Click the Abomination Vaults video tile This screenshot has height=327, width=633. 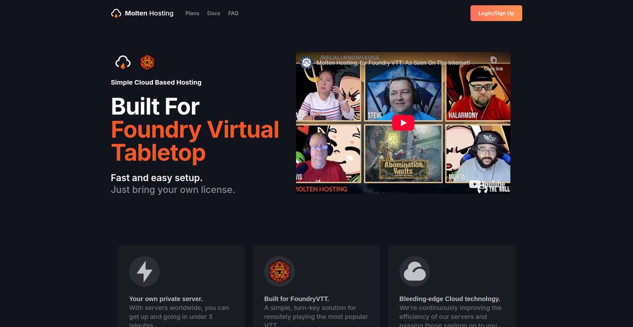point(403,153)
